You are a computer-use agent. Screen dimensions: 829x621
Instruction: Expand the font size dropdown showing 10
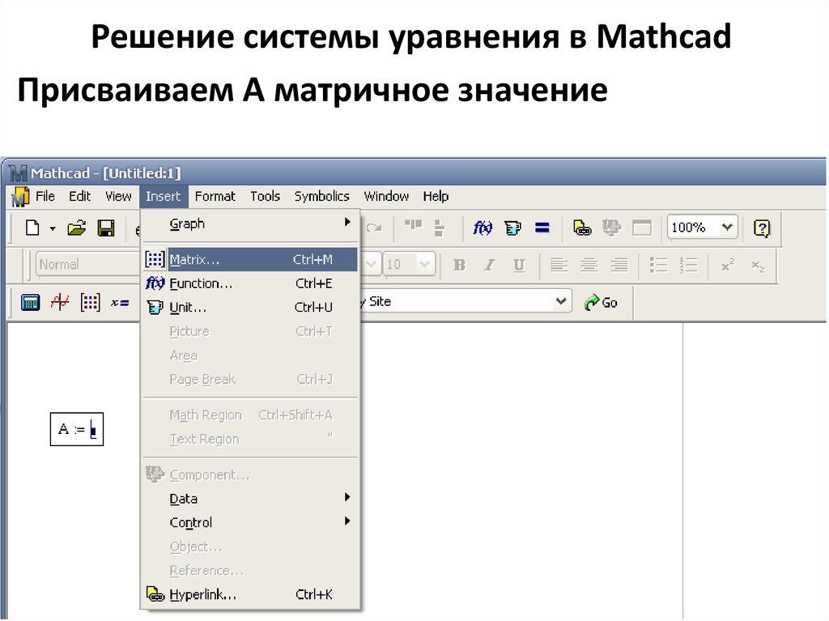(x=424, y=265)
